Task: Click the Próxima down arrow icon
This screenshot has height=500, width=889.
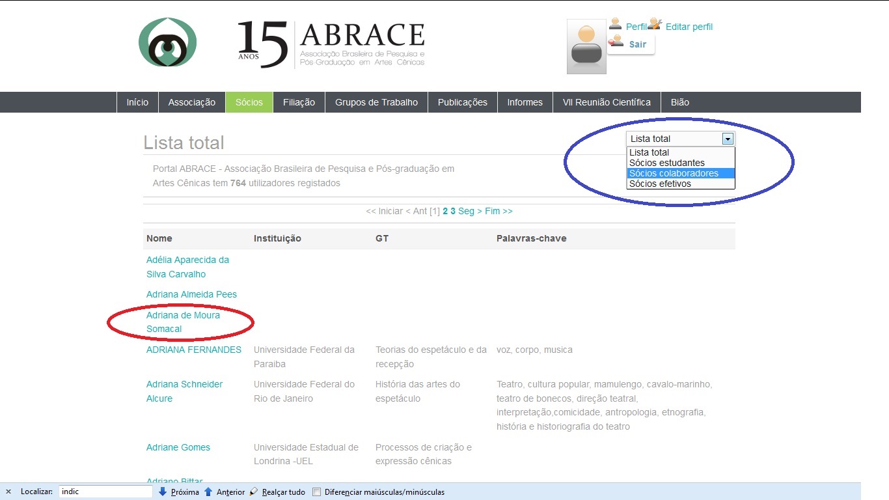Action: pos(163,492)
